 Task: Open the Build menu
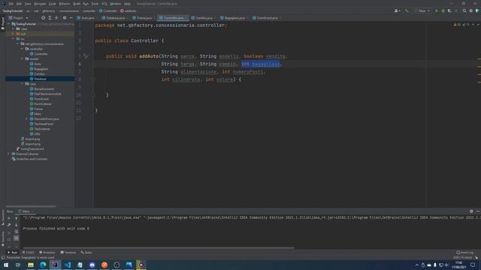pyautogui.click(x=77, y=4)
